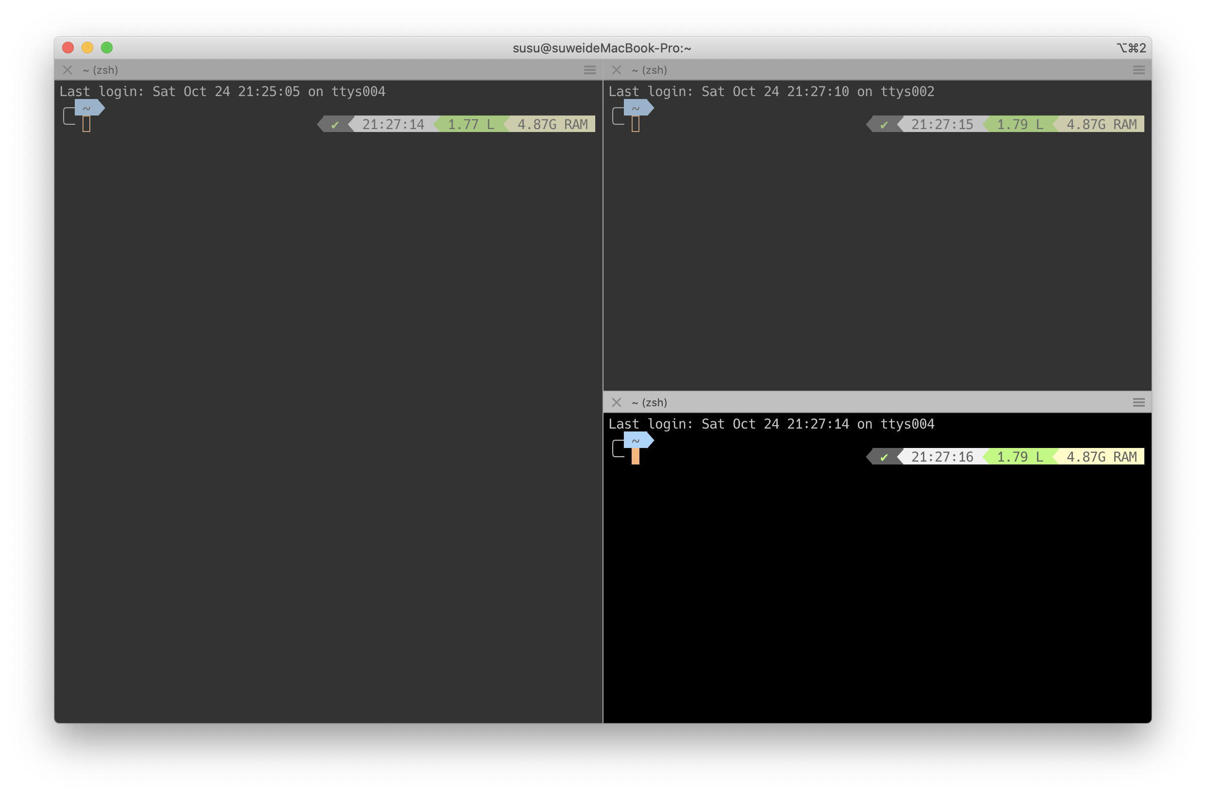Viewport: 1206px width, 795px height.
Task: Minimize the window with the yellow button
Action: pos(87,48)
